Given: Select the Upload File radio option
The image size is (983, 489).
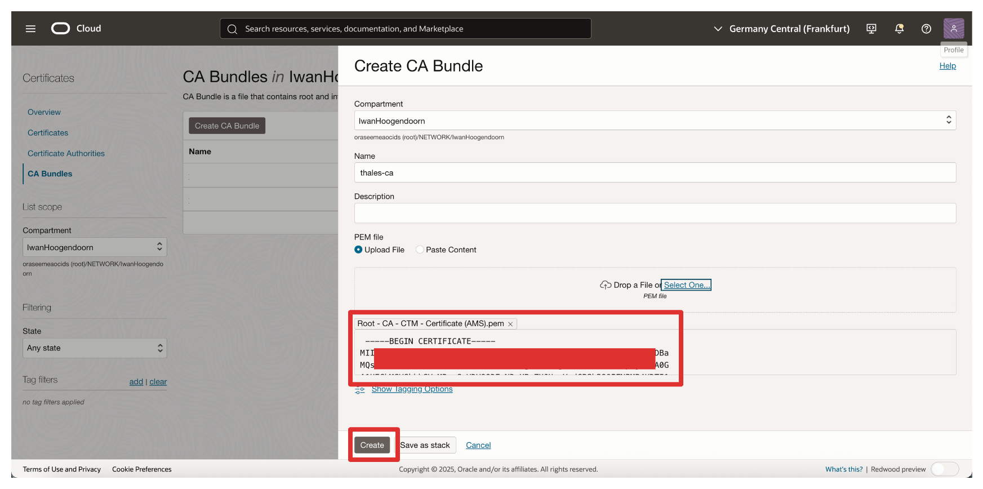Looking at the screenshot, I should tap(358, 250).
